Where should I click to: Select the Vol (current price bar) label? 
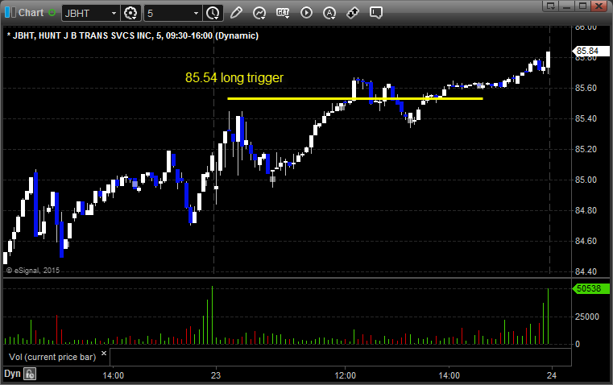[x=52, y=357]
